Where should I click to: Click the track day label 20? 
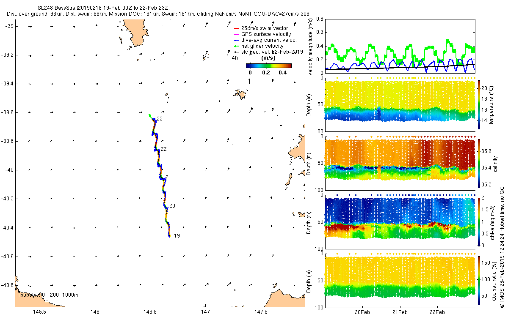pos(172,206)
